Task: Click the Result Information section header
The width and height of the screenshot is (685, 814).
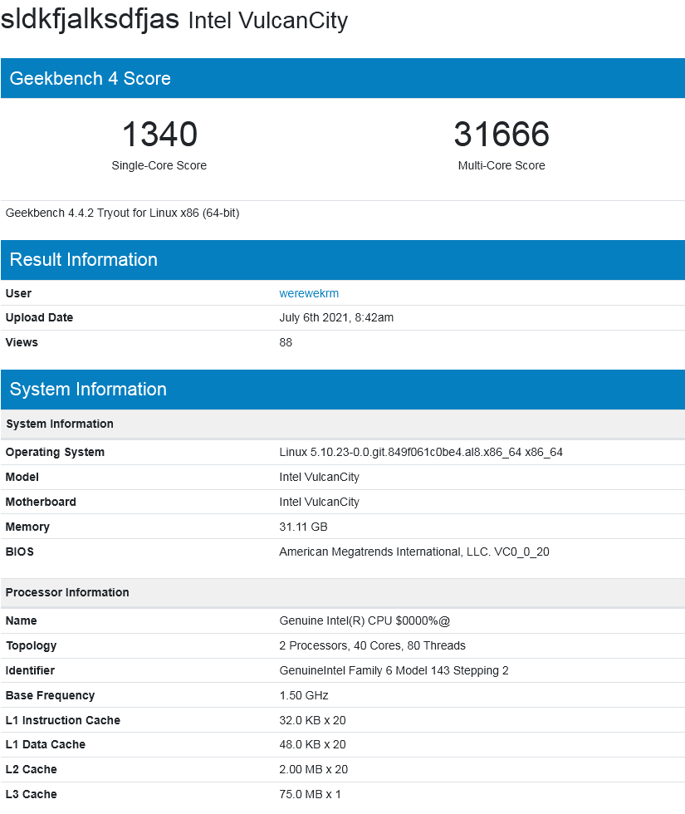Action: click(342, 259)
